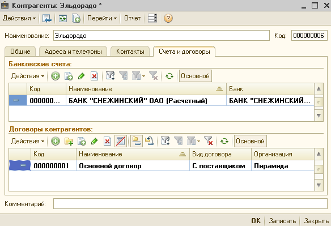331x226 pixels.
Task: Switch to the Адреса и телефоны tab
Action: [73, 52]
